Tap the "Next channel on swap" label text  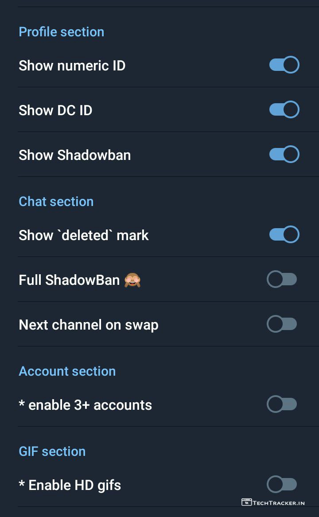88,325
